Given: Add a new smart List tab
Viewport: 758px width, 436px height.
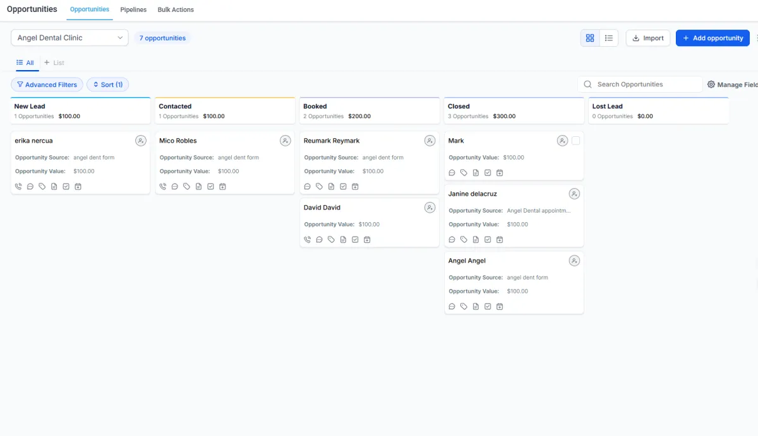Looking at the screenshot, I should (x=54, y=62).
